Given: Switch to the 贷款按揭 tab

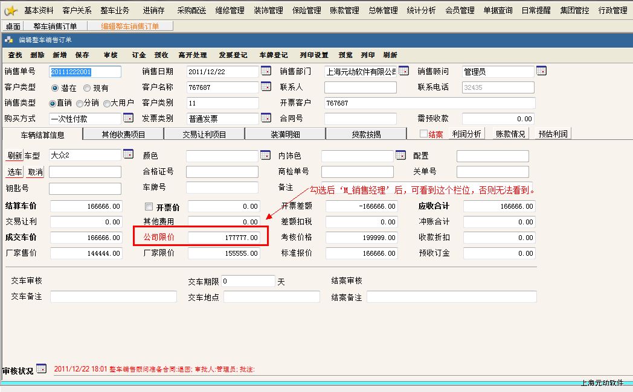Looking at the screenshot, I should [x=366, y=134].
